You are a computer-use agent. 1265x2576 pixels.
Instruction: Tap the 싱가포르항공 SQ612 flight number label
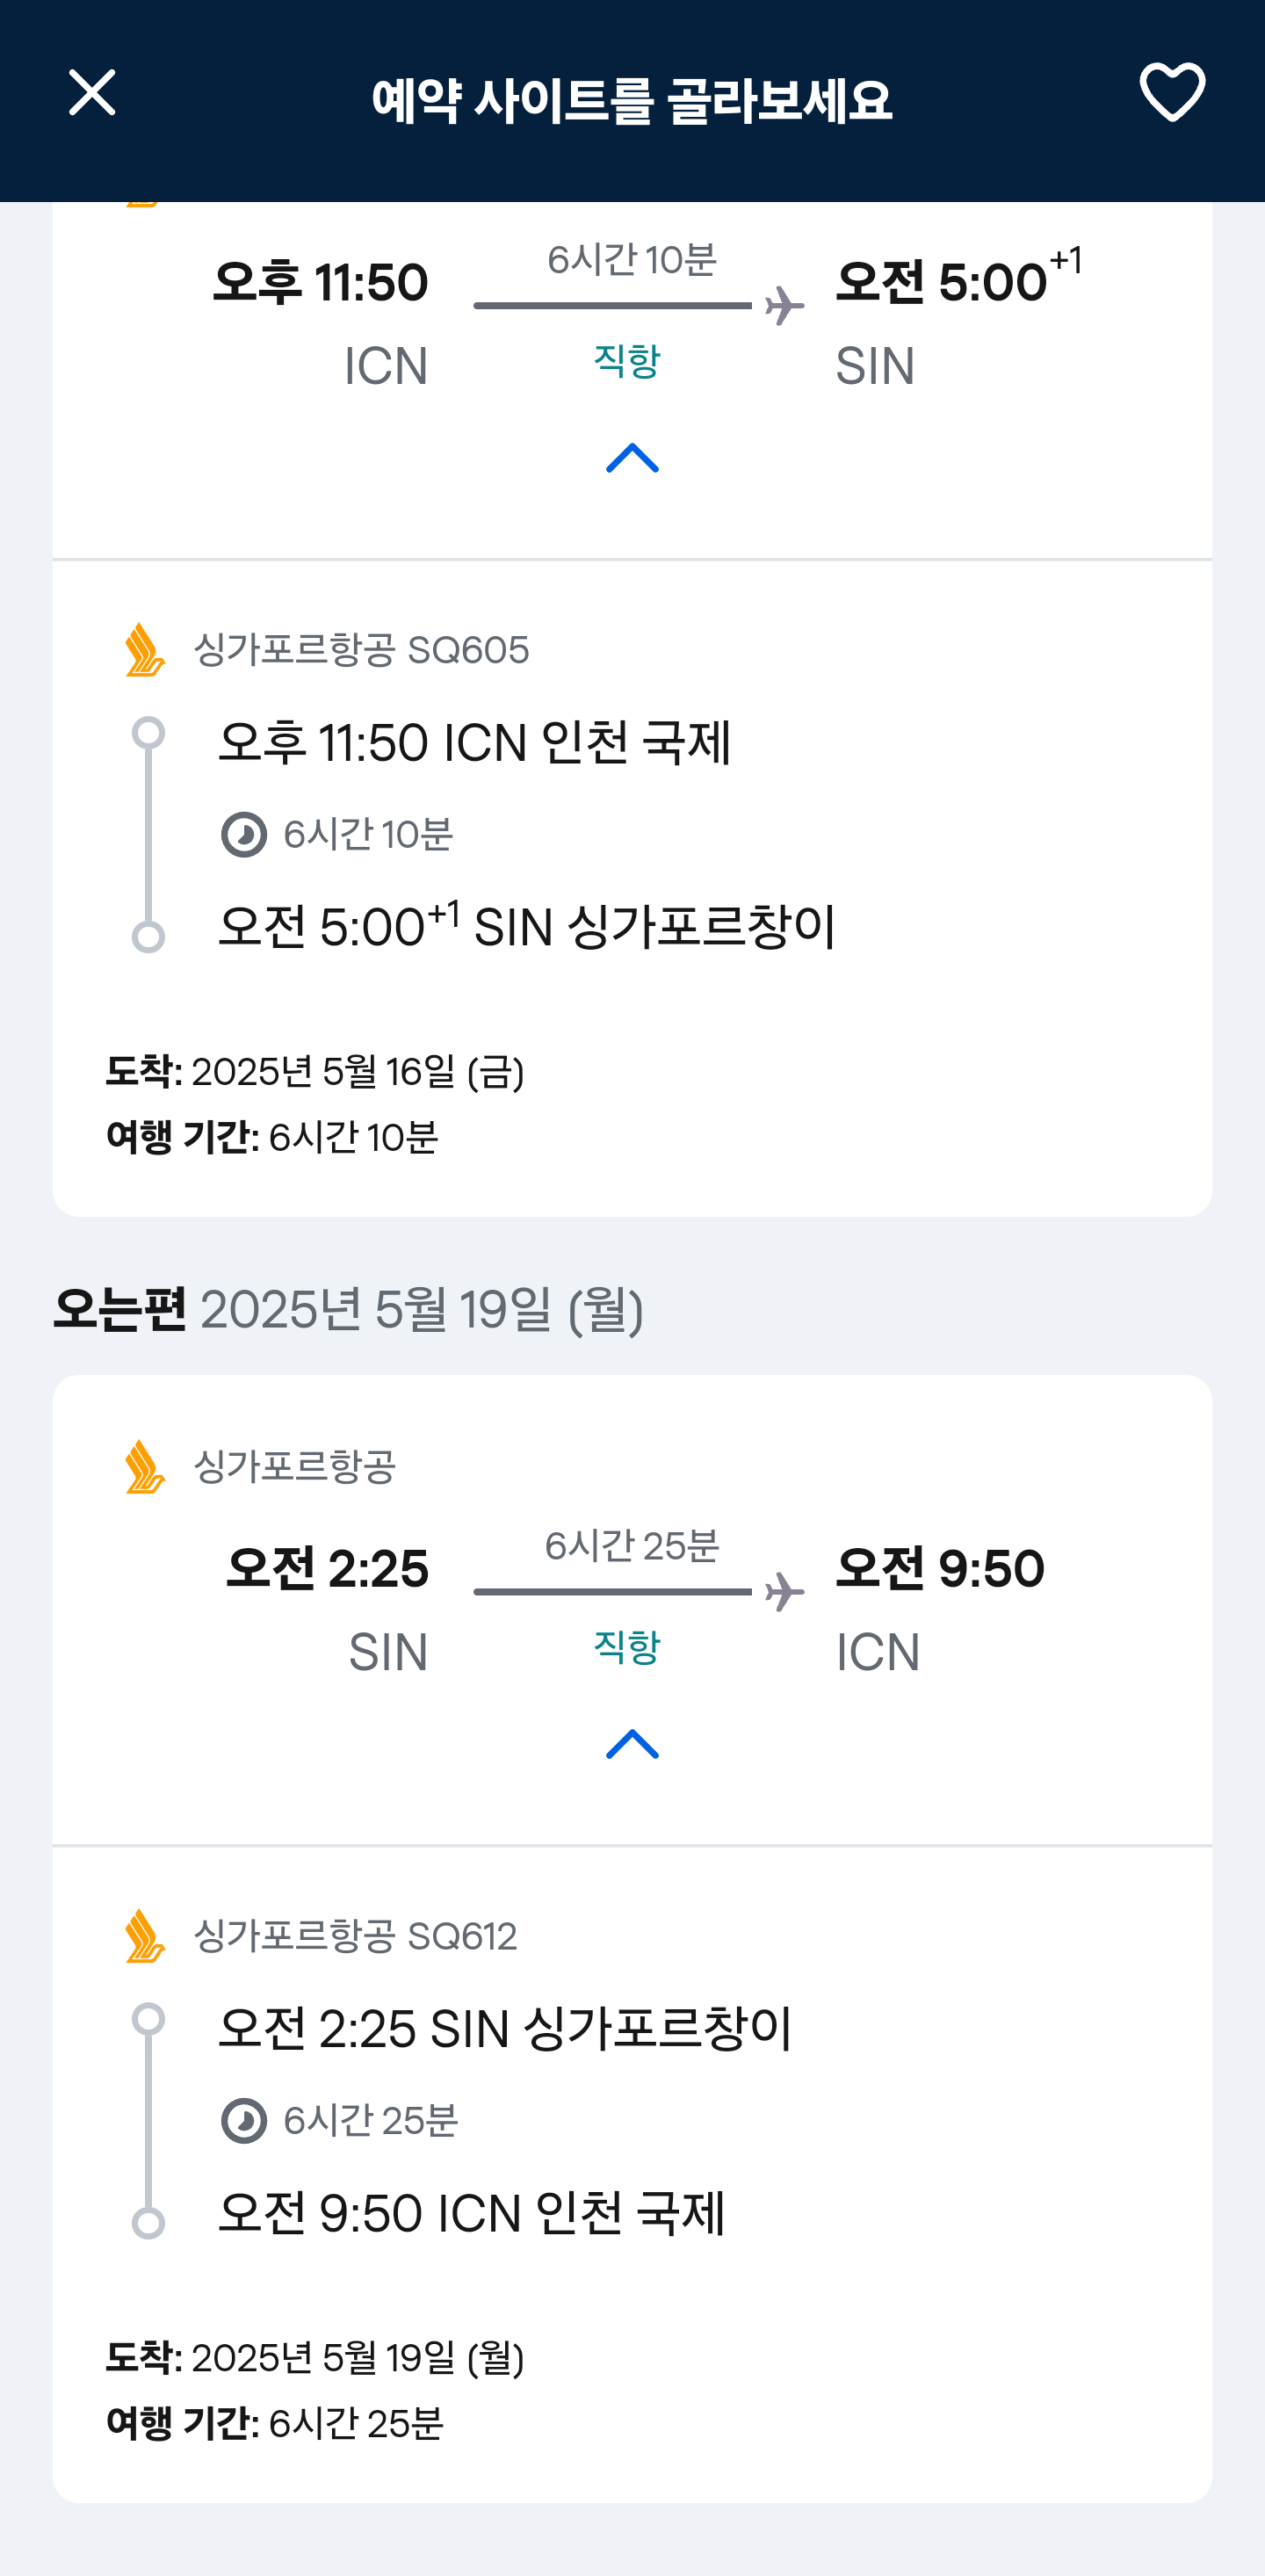point(355,1937)
